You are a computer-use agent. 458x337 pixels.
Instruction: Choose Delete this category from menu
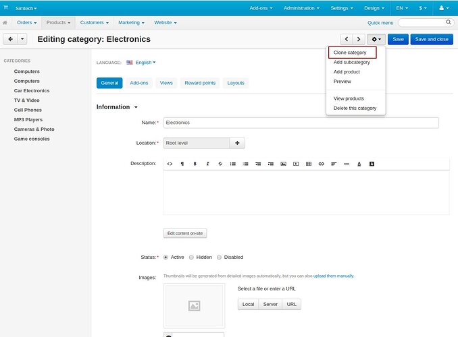coord(355,108)
